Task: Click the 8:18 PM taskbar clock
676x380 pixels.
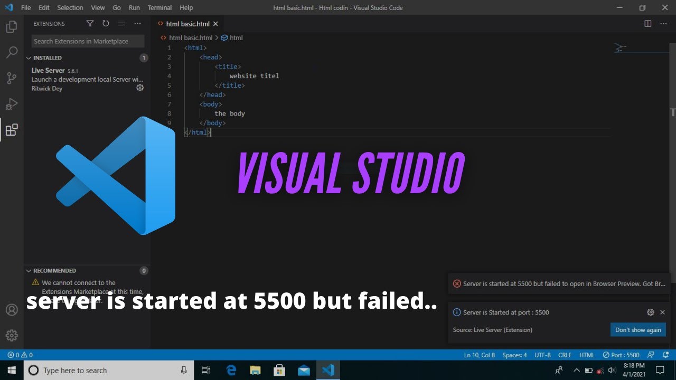Action: (634, 370)
